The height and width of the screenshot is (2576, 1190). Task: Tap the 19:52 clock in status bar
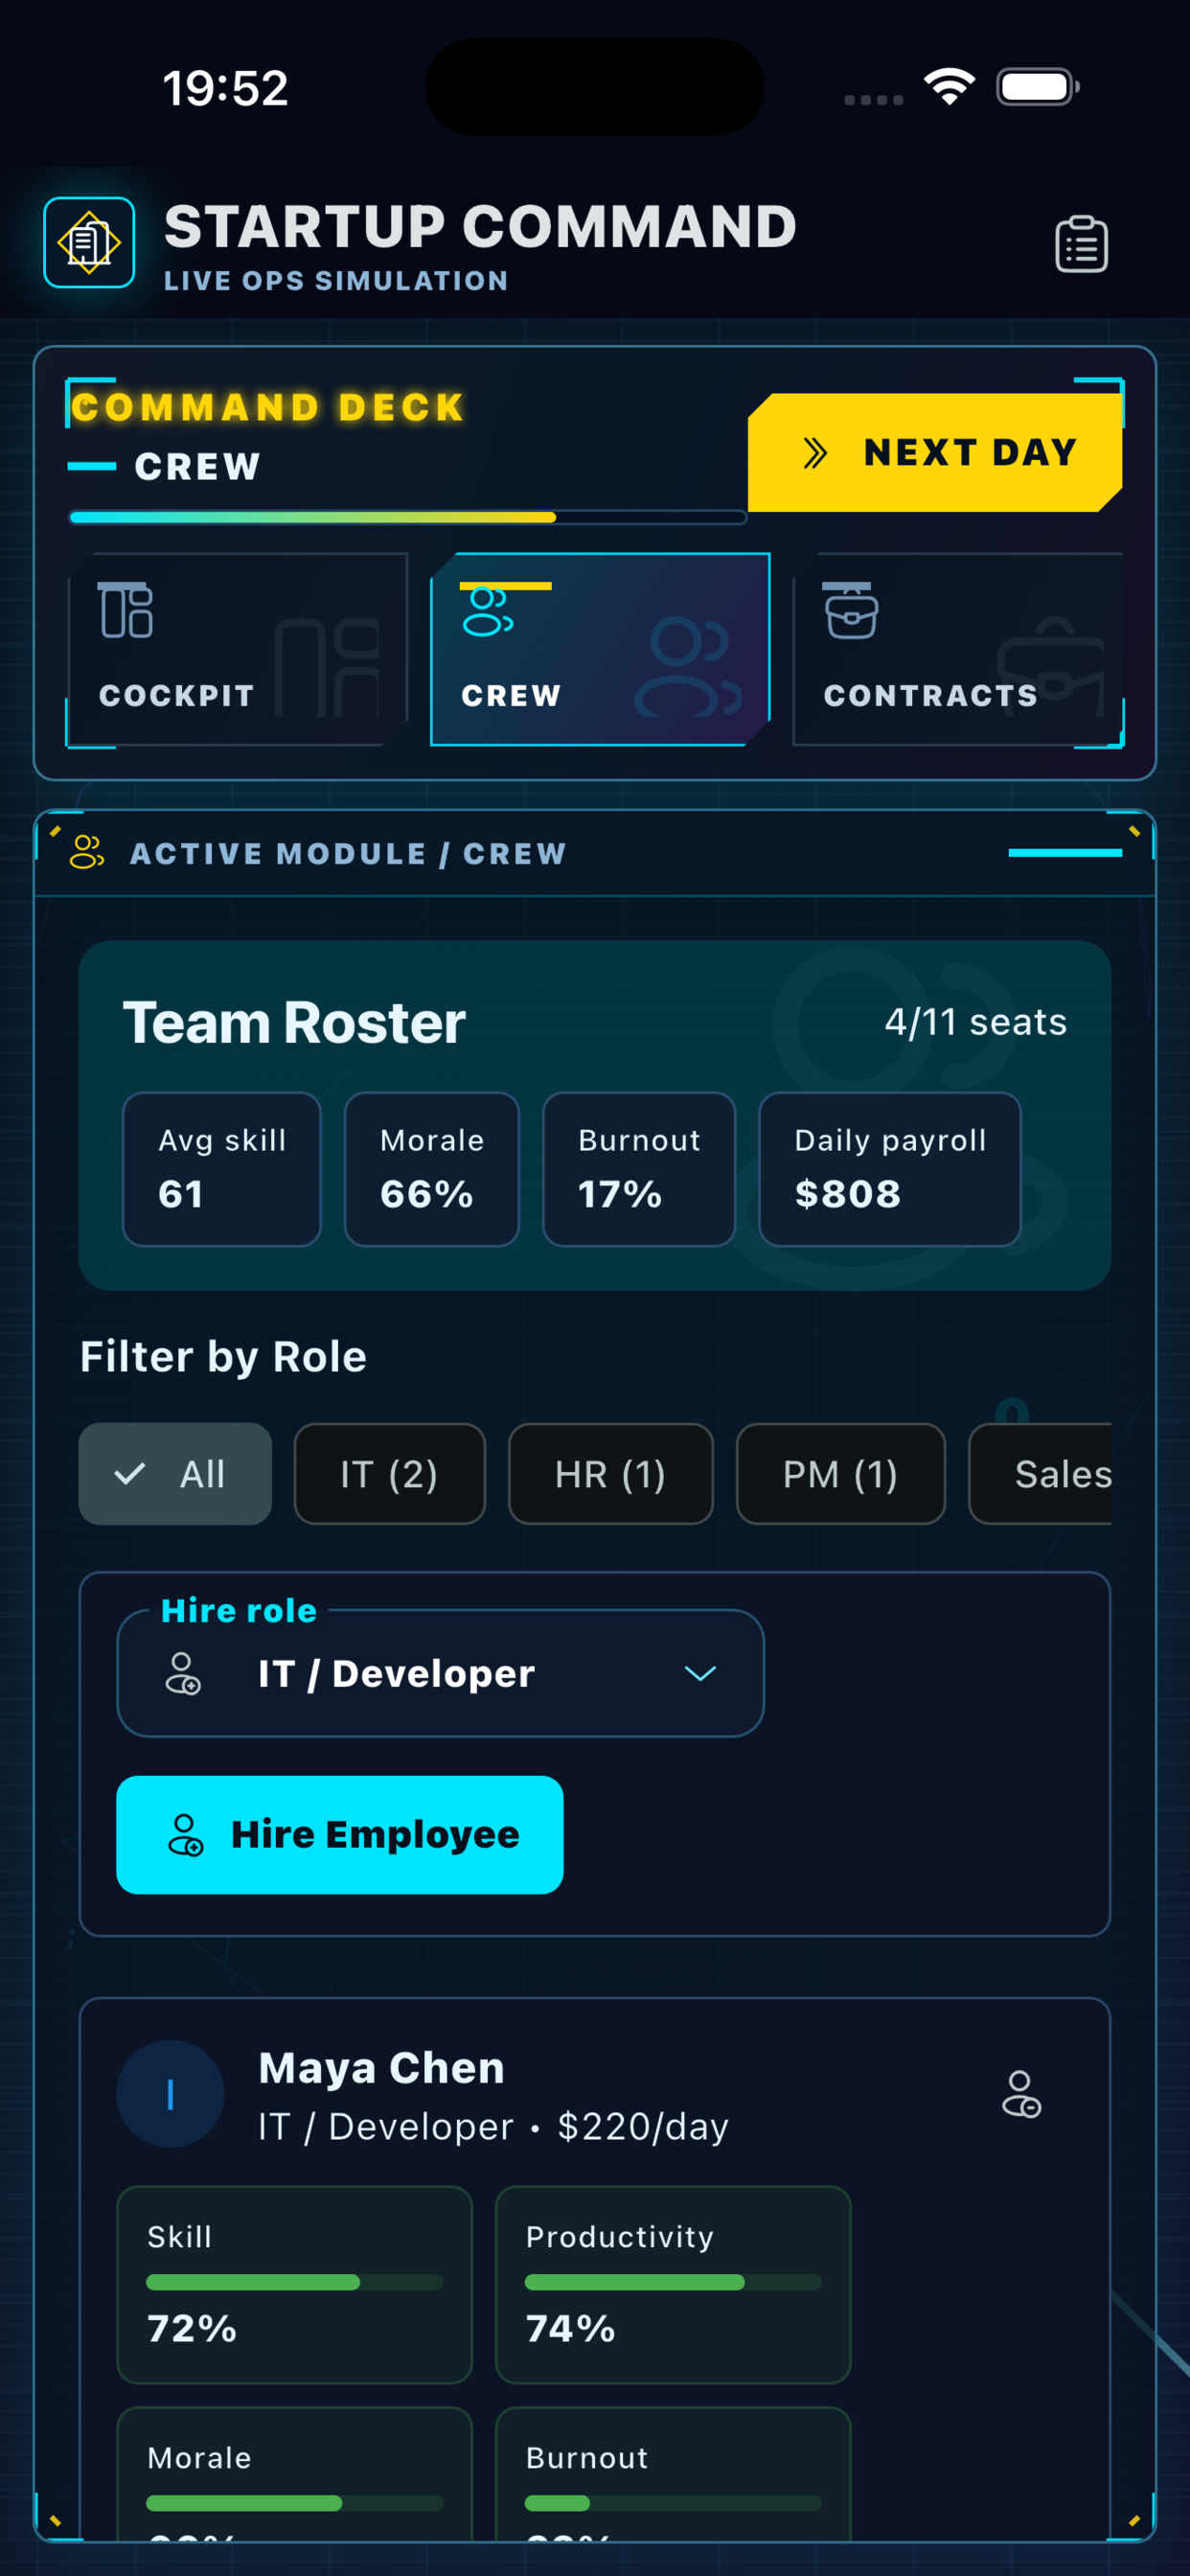[226, 88]
